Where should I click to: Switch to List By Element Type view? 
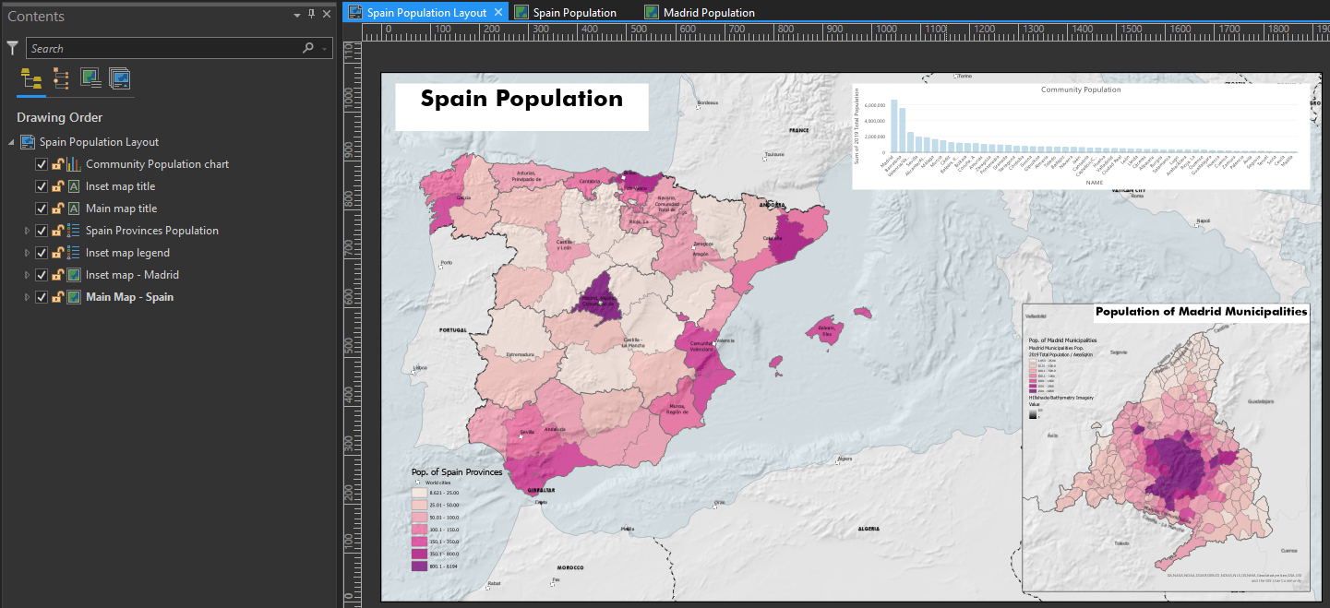coord(60,78)
